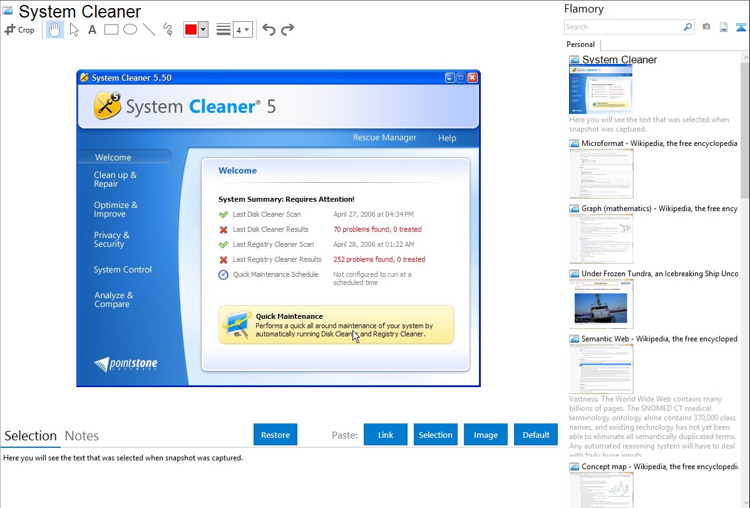Open the color picker dropdown arrow
The image size is (750, 508).
(x=203, y=29)
